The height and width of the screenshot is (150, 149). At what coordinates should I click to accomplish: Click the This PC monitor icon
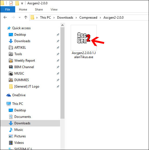pos(9,104)
